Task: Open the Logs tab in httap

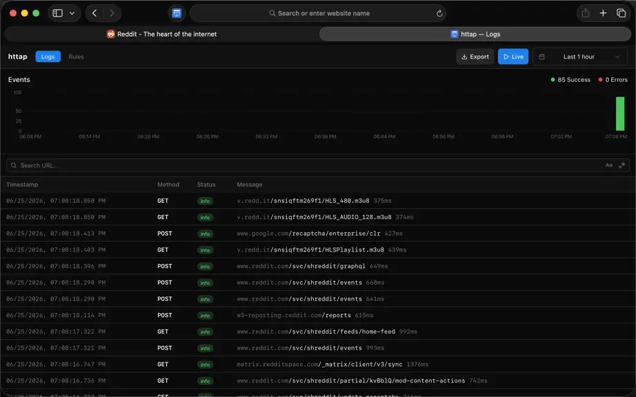Action: 48,57
